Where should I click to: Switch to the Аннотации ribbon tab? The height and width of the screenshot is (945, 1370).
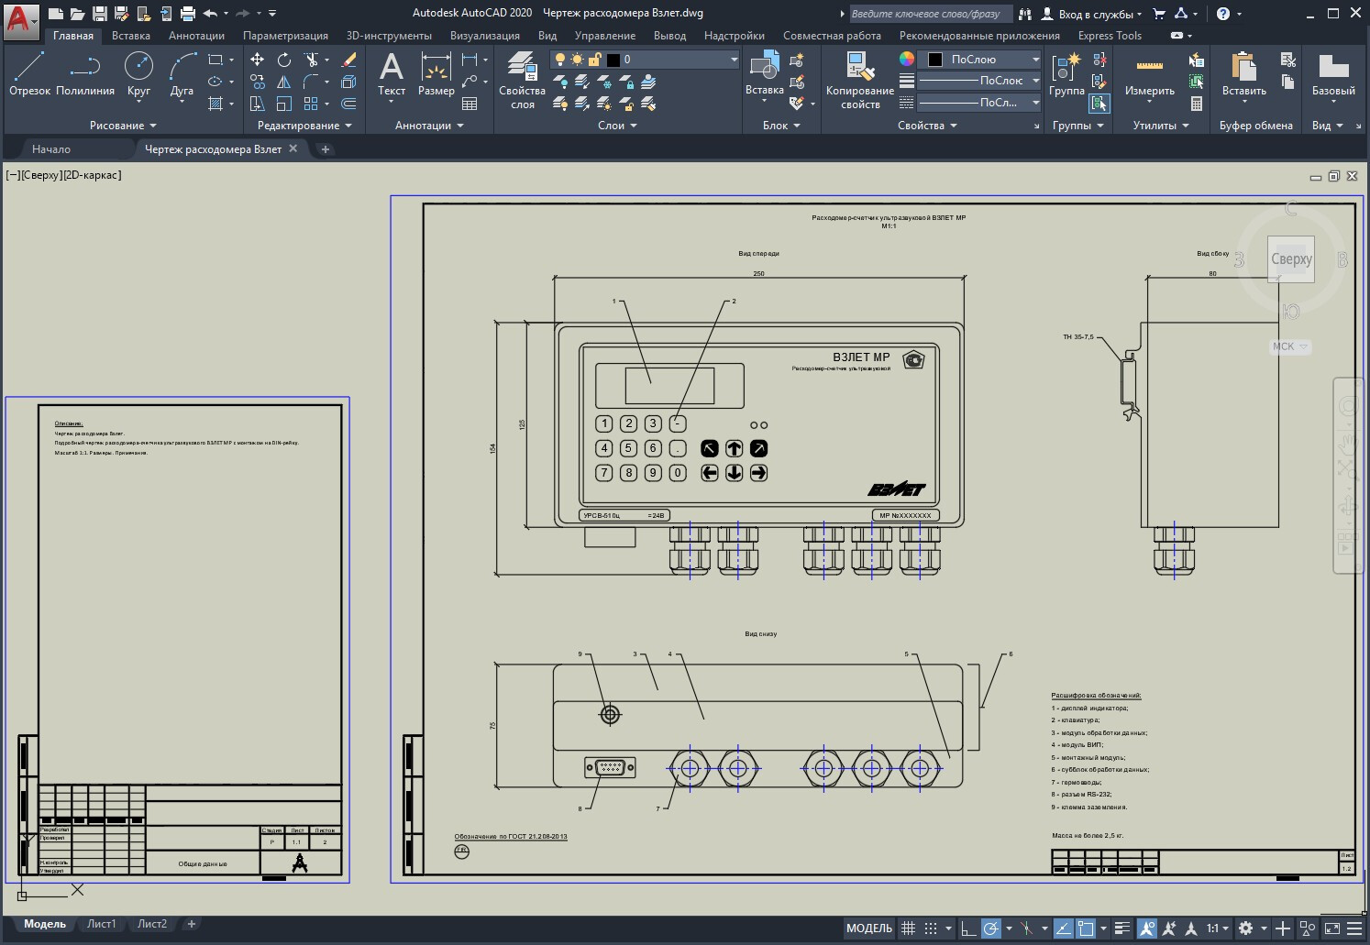coord(196,36)
